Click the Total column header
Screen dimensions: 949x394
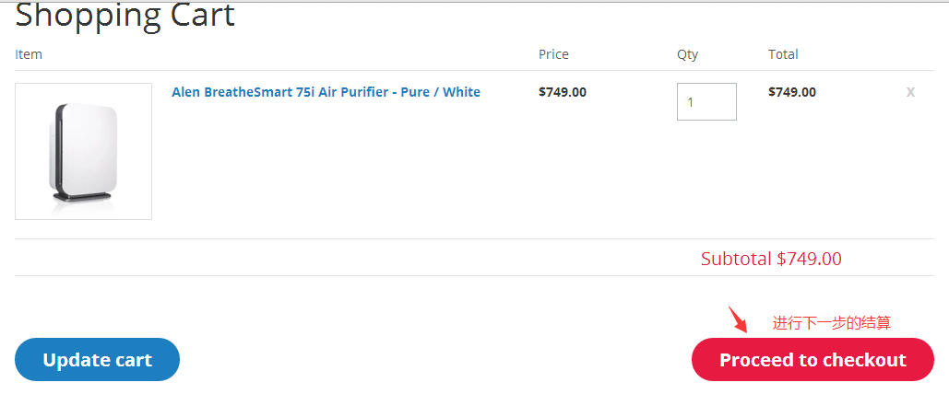coord(783,54)
